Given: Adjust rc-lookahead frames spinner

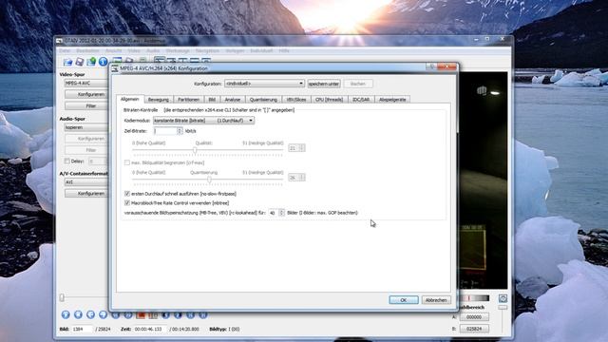Looking at the screenshot, I should coord(281,213).
